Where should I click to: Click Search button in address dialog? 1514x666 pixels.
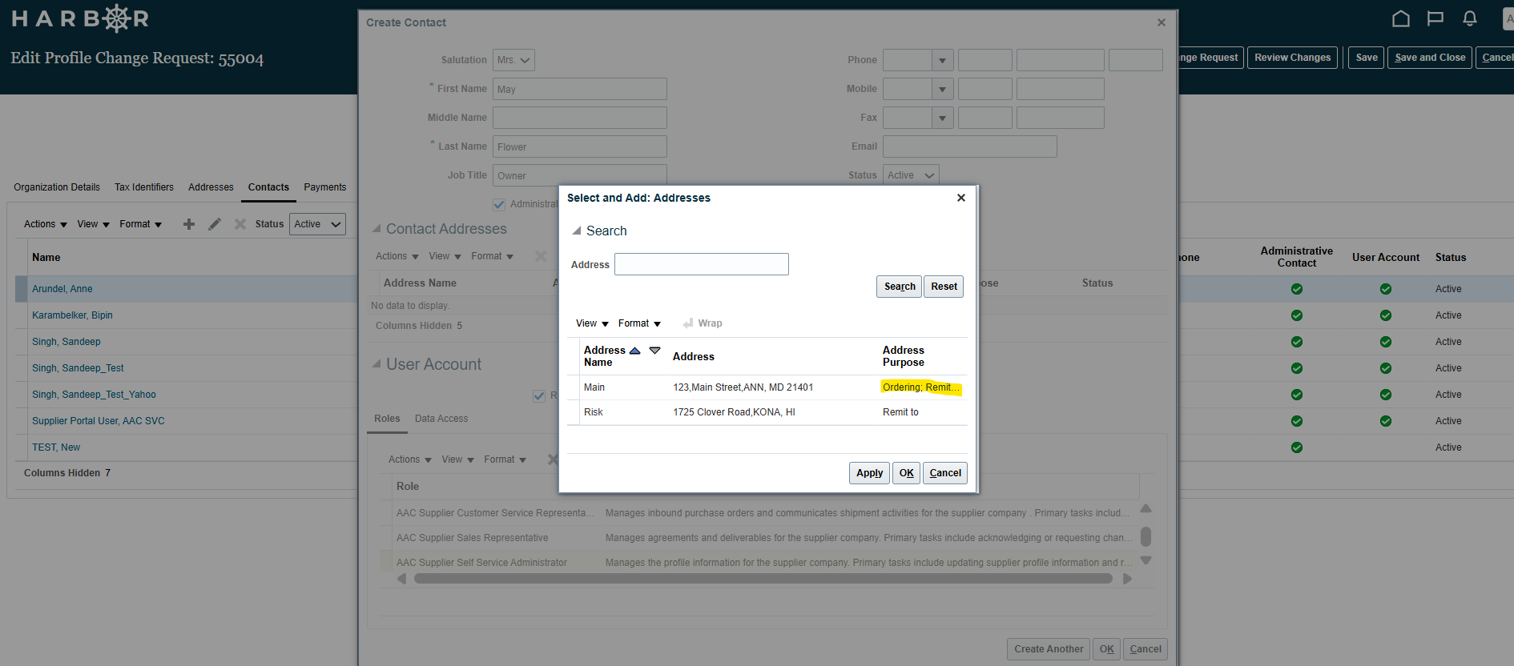tap(900, 287)
